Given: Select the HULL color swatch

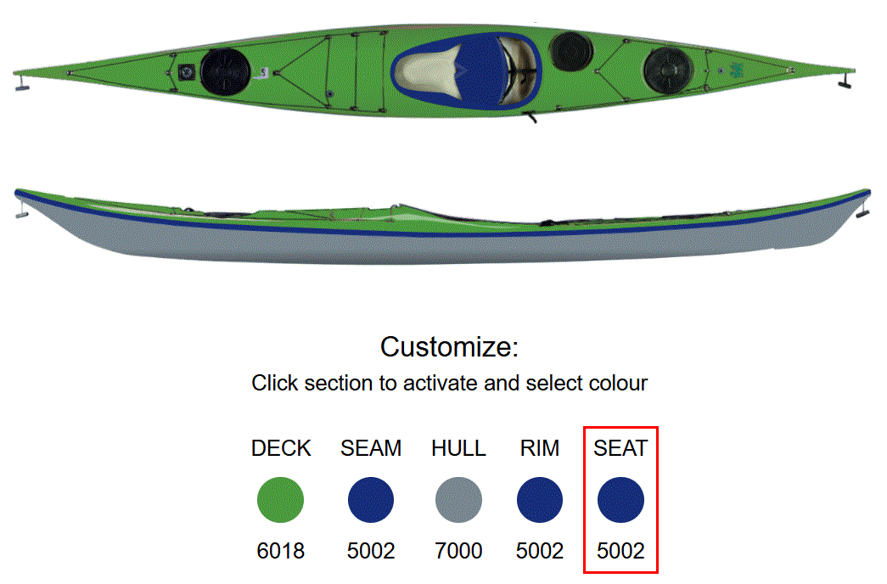Looking at the screenshot, I should click(458, 500).
